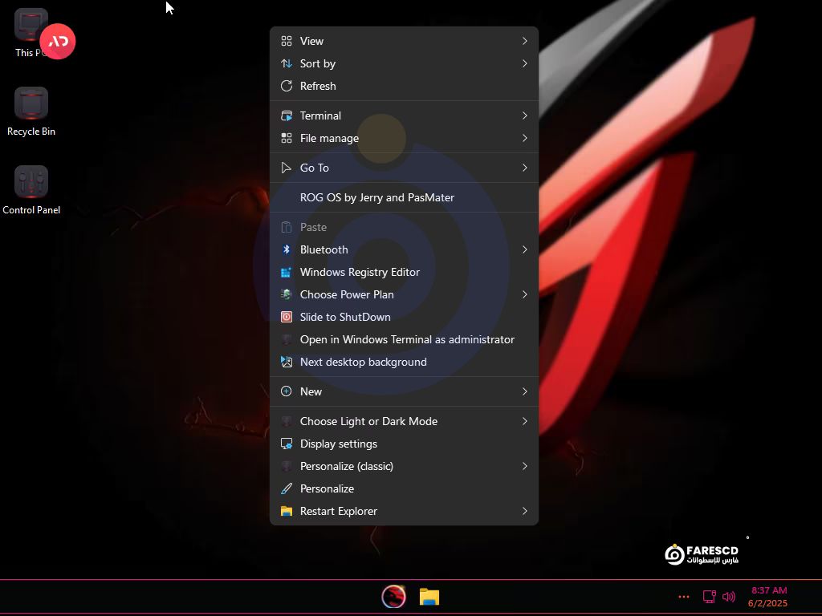Click the Refresh circular arrow icon

coord(287,86)
